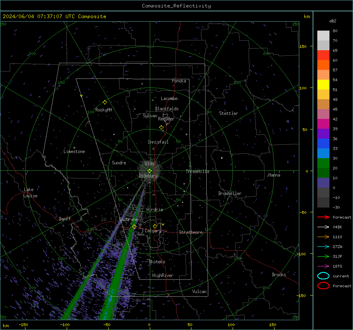Click the HighRiver town label
The height and width of the screenshot is (330, 353).
coord(163,275)
